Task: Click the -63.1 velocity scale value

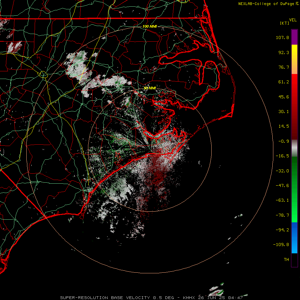Action: 282,200
